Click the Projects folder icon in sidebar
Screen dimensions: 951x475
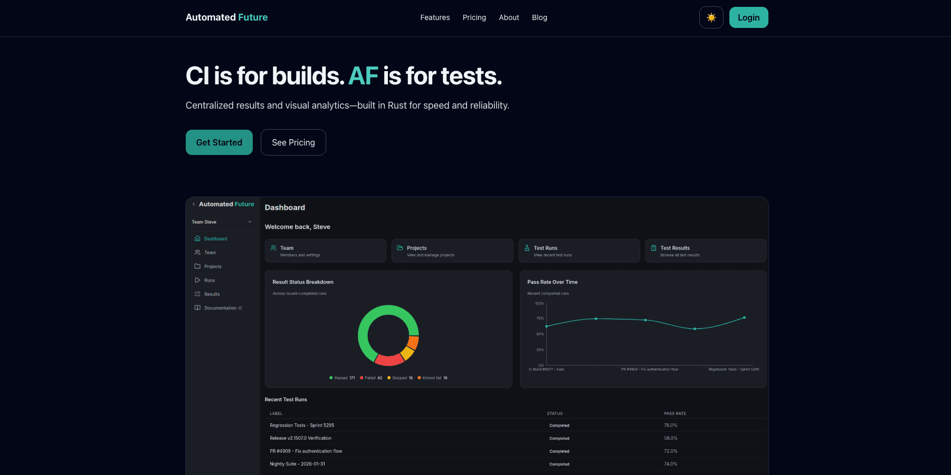(x=197, y=266)
